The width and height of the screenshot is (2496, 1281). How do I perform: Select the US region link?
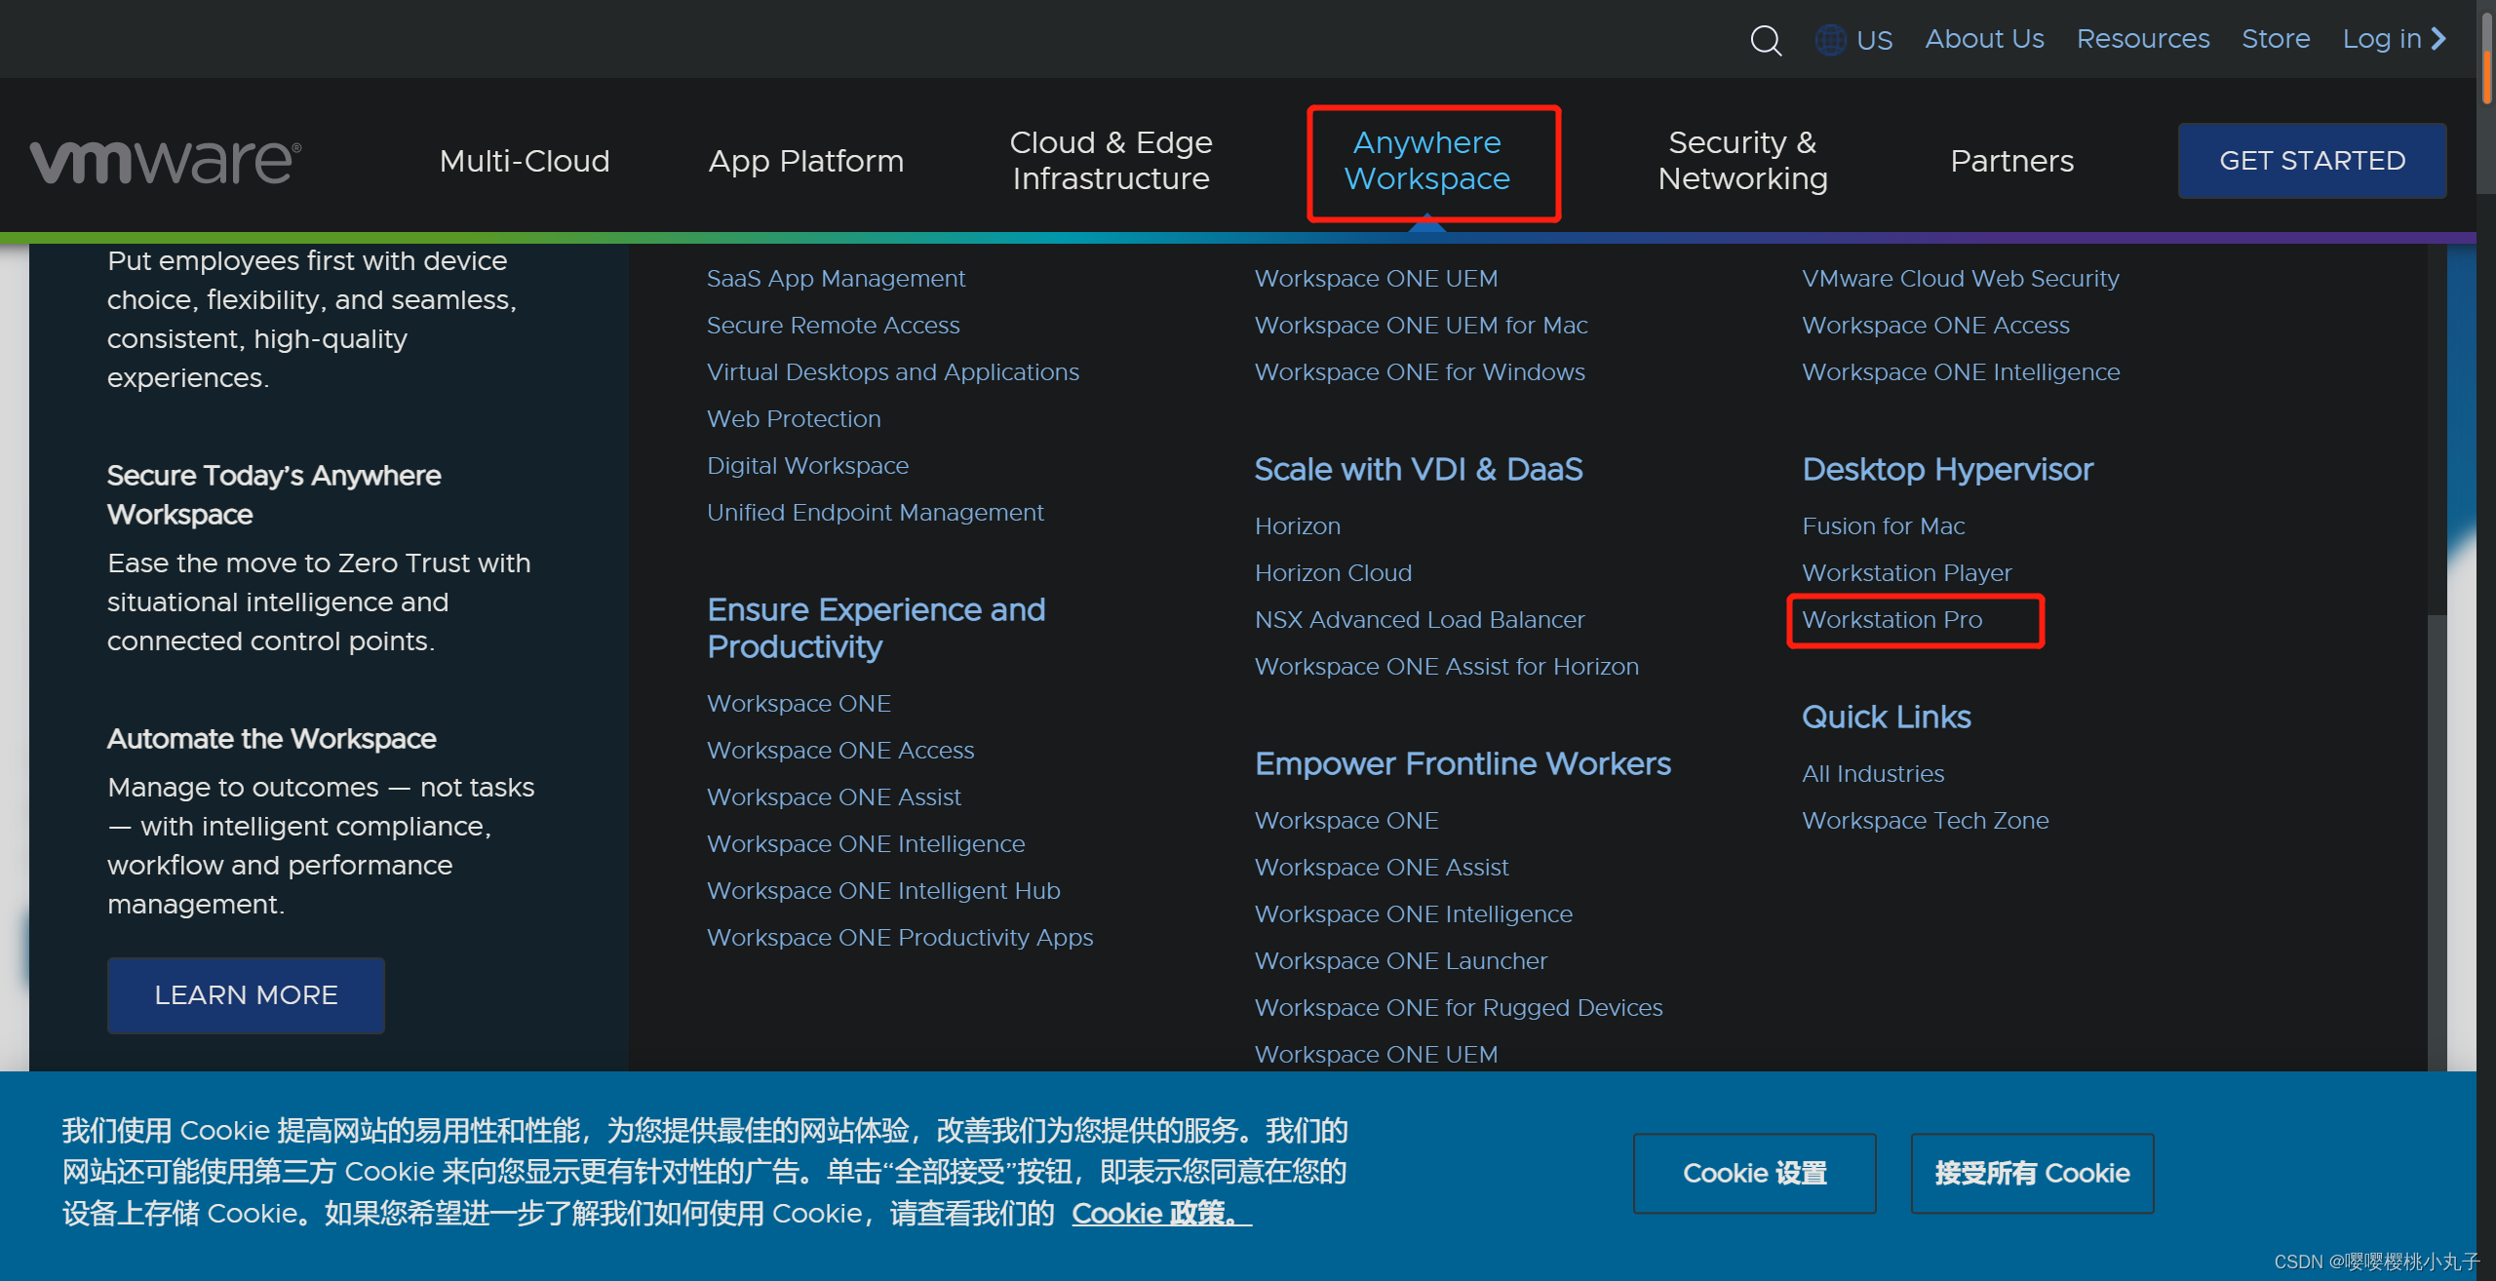1874,41
